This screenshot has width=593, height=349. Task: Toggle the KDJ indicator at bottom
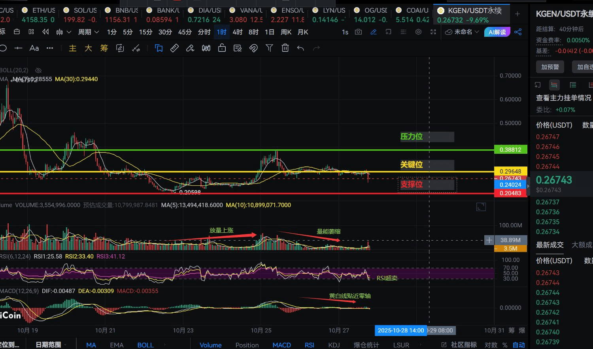[334, 345]
